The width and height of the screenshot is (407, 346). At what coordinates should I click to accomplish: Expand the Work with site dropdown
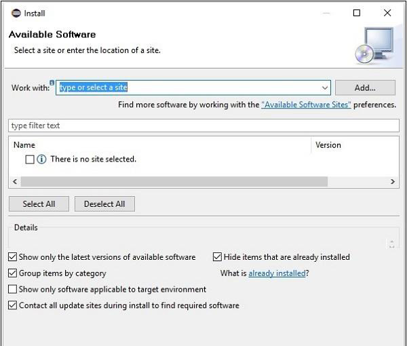tap(325, 88)
